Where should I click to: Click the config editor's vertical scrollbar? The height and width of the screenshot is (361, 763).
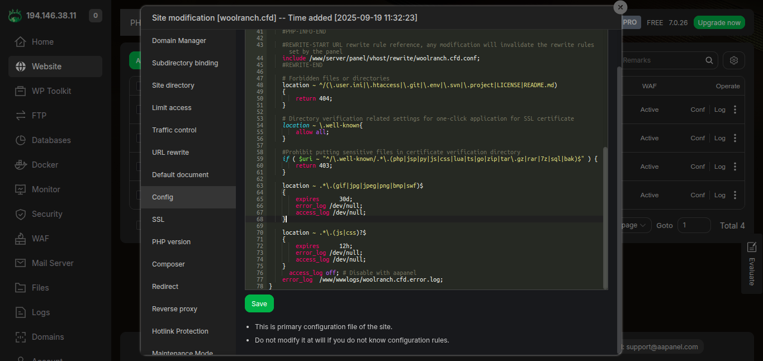click(605, 218)
